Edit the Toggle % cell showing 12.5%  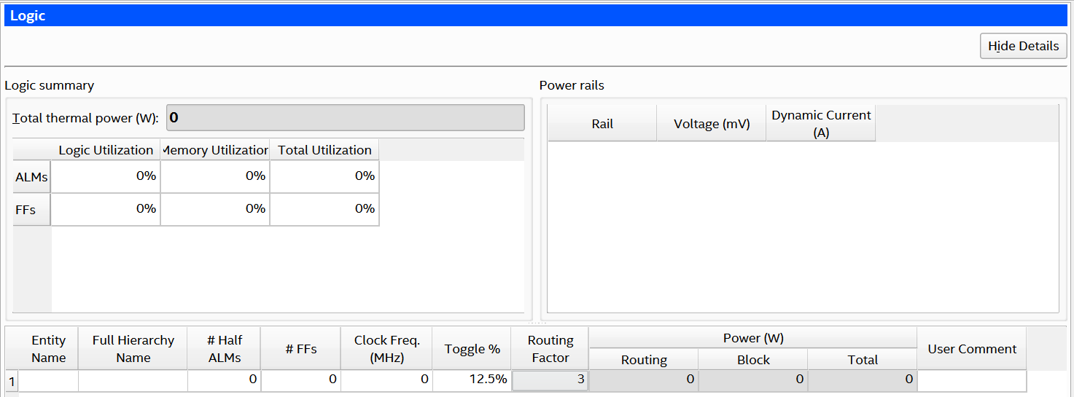coord(472,380)
